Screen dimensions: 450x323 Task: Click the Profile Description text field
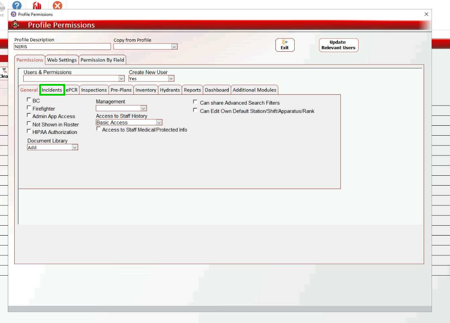point(62,47)
